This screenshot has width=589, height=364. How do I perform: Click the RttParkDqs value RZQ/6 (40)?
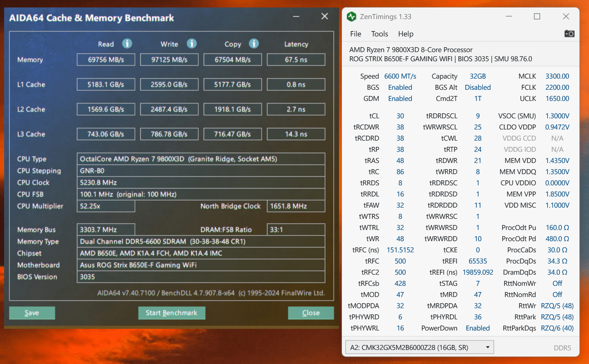[x=557, y=328]
